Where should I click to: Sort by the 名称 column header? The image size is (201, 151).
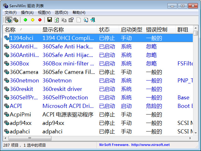[x=10, y=30]
